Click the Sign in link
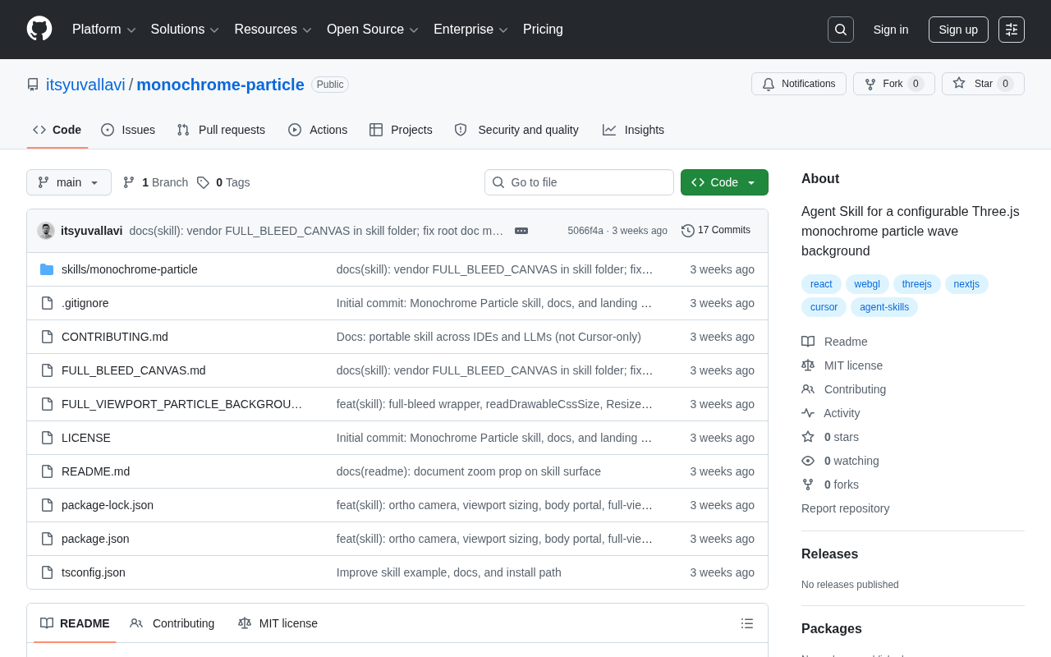 pos(891,30)
